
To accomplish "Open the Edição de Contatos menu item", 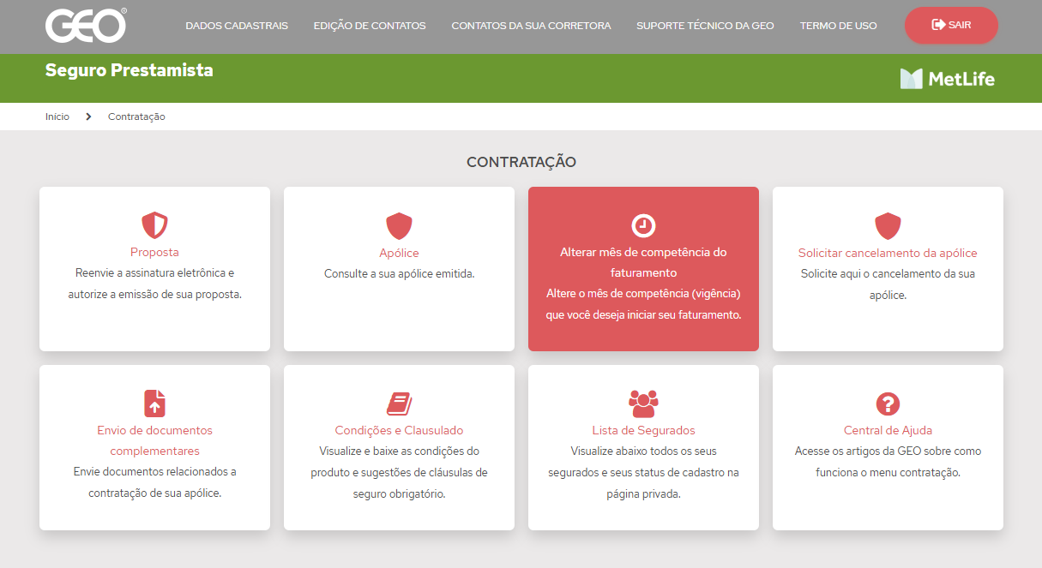I will (370, 26).
